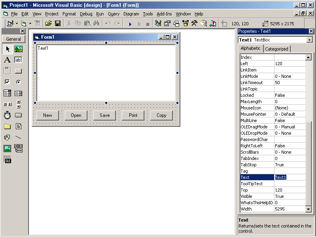This screenshot has width=316, height=237.
Task: Select the Line tool in the toolbox
Action: (x=18, y=137)
